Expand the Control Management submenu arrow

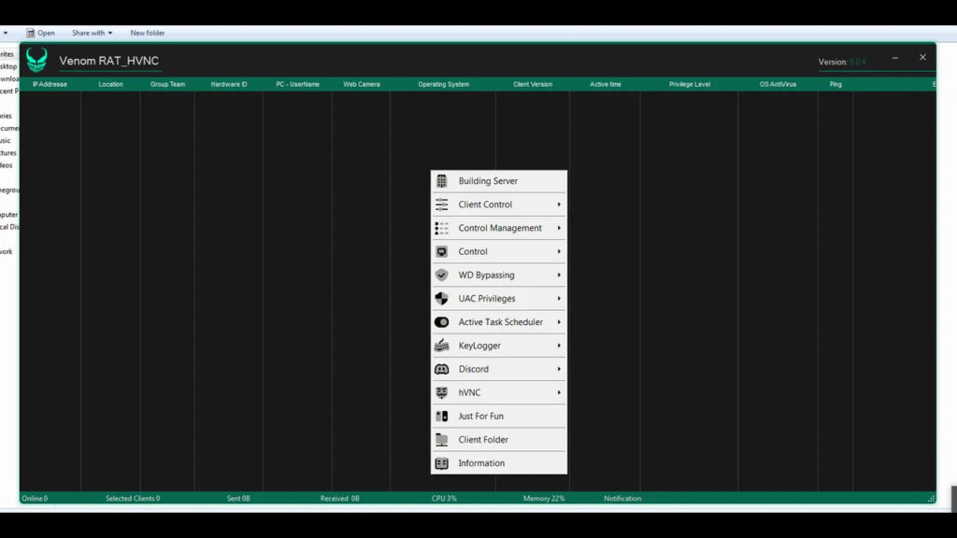tap(559, 228)
